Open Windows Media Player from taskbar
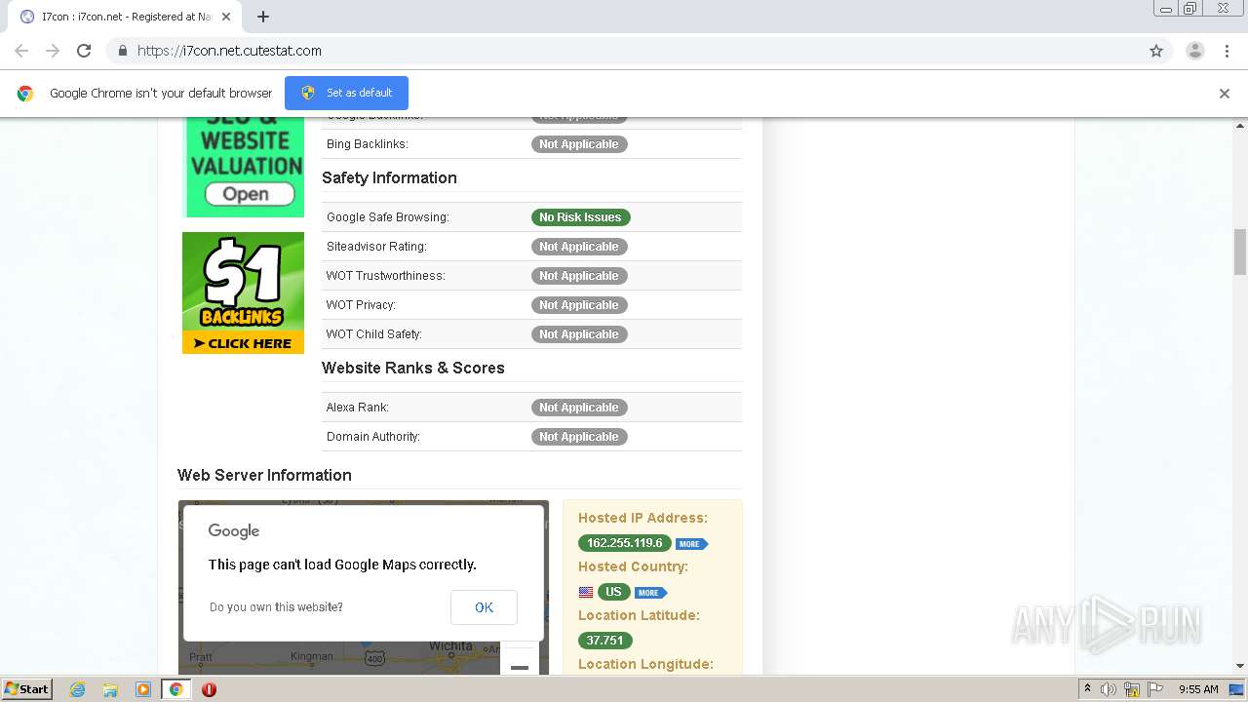 (143, 689)
